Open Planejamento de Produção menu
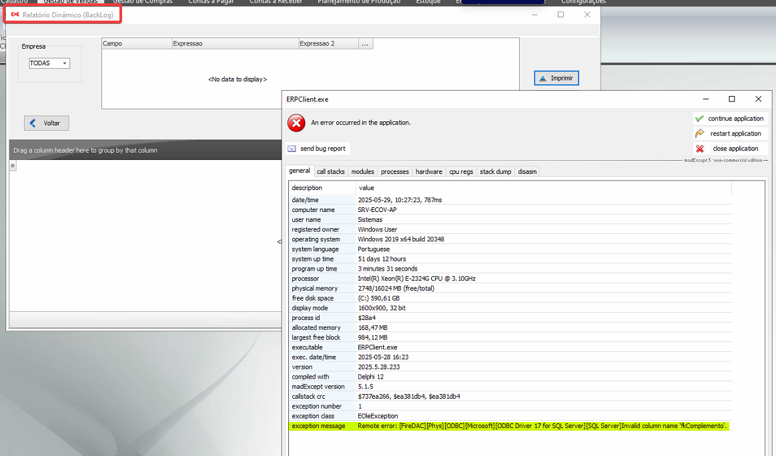Image resolution: width=776 pixels, height=456 pixels. point(359,2)
